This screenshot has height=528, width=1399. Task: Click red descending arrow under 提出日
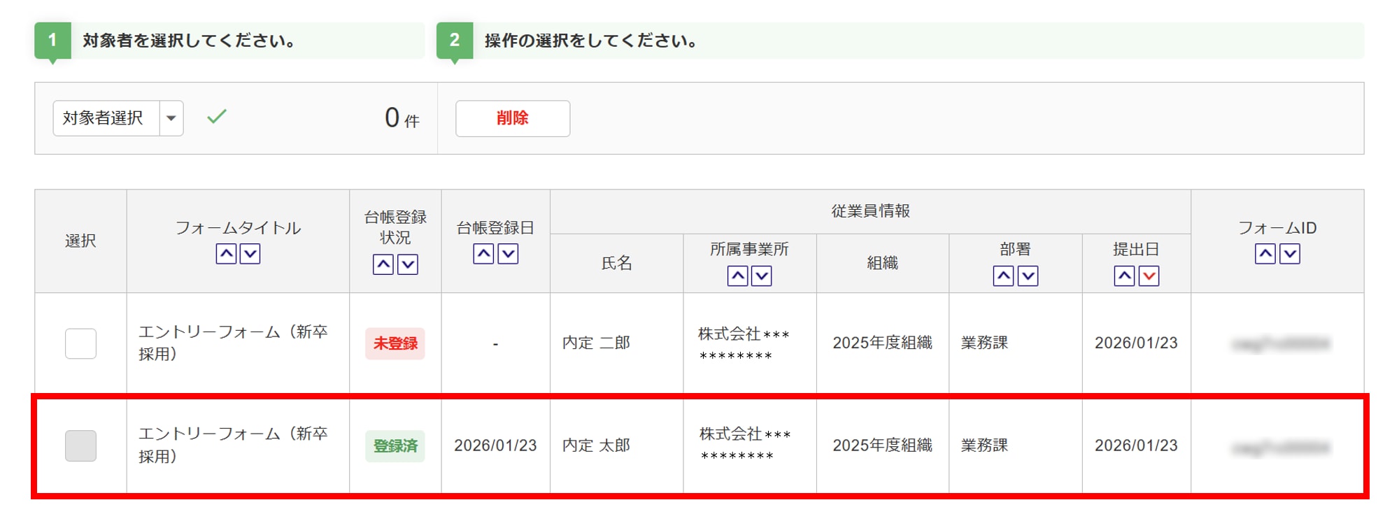[1149, 276]
